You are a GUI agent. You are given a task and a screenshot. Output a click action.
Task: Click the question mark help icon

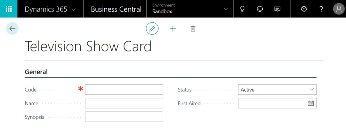point(321,9)
